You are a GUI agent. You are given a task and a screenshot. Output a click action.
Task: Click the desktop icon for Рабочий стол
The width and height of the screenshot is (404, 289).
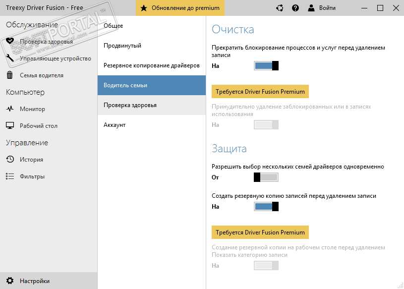10,126
